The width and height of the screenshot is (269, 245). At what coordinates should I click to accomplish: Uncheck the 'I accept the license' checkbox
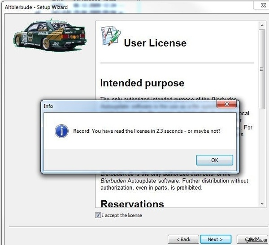[98, 215]
